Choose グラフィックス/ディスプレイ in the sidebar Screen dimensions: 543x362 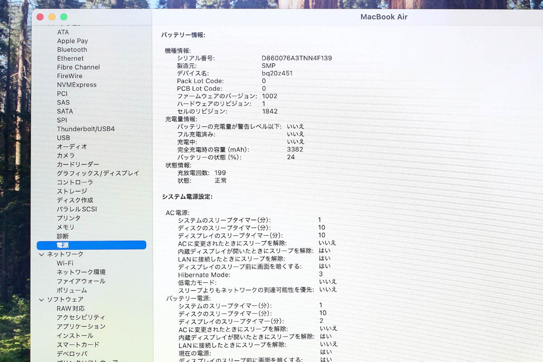(x=98, y=173)
